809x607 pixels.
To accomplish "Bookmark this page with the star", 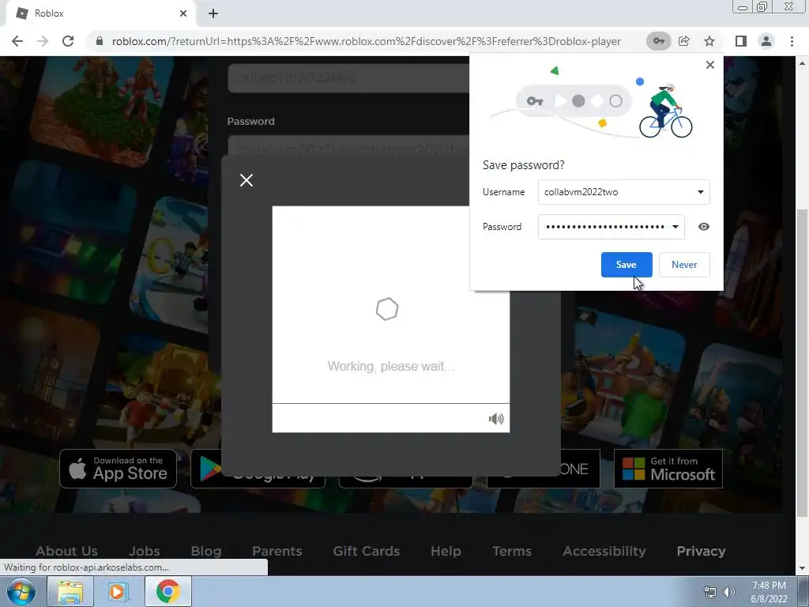I will [709, 41].
